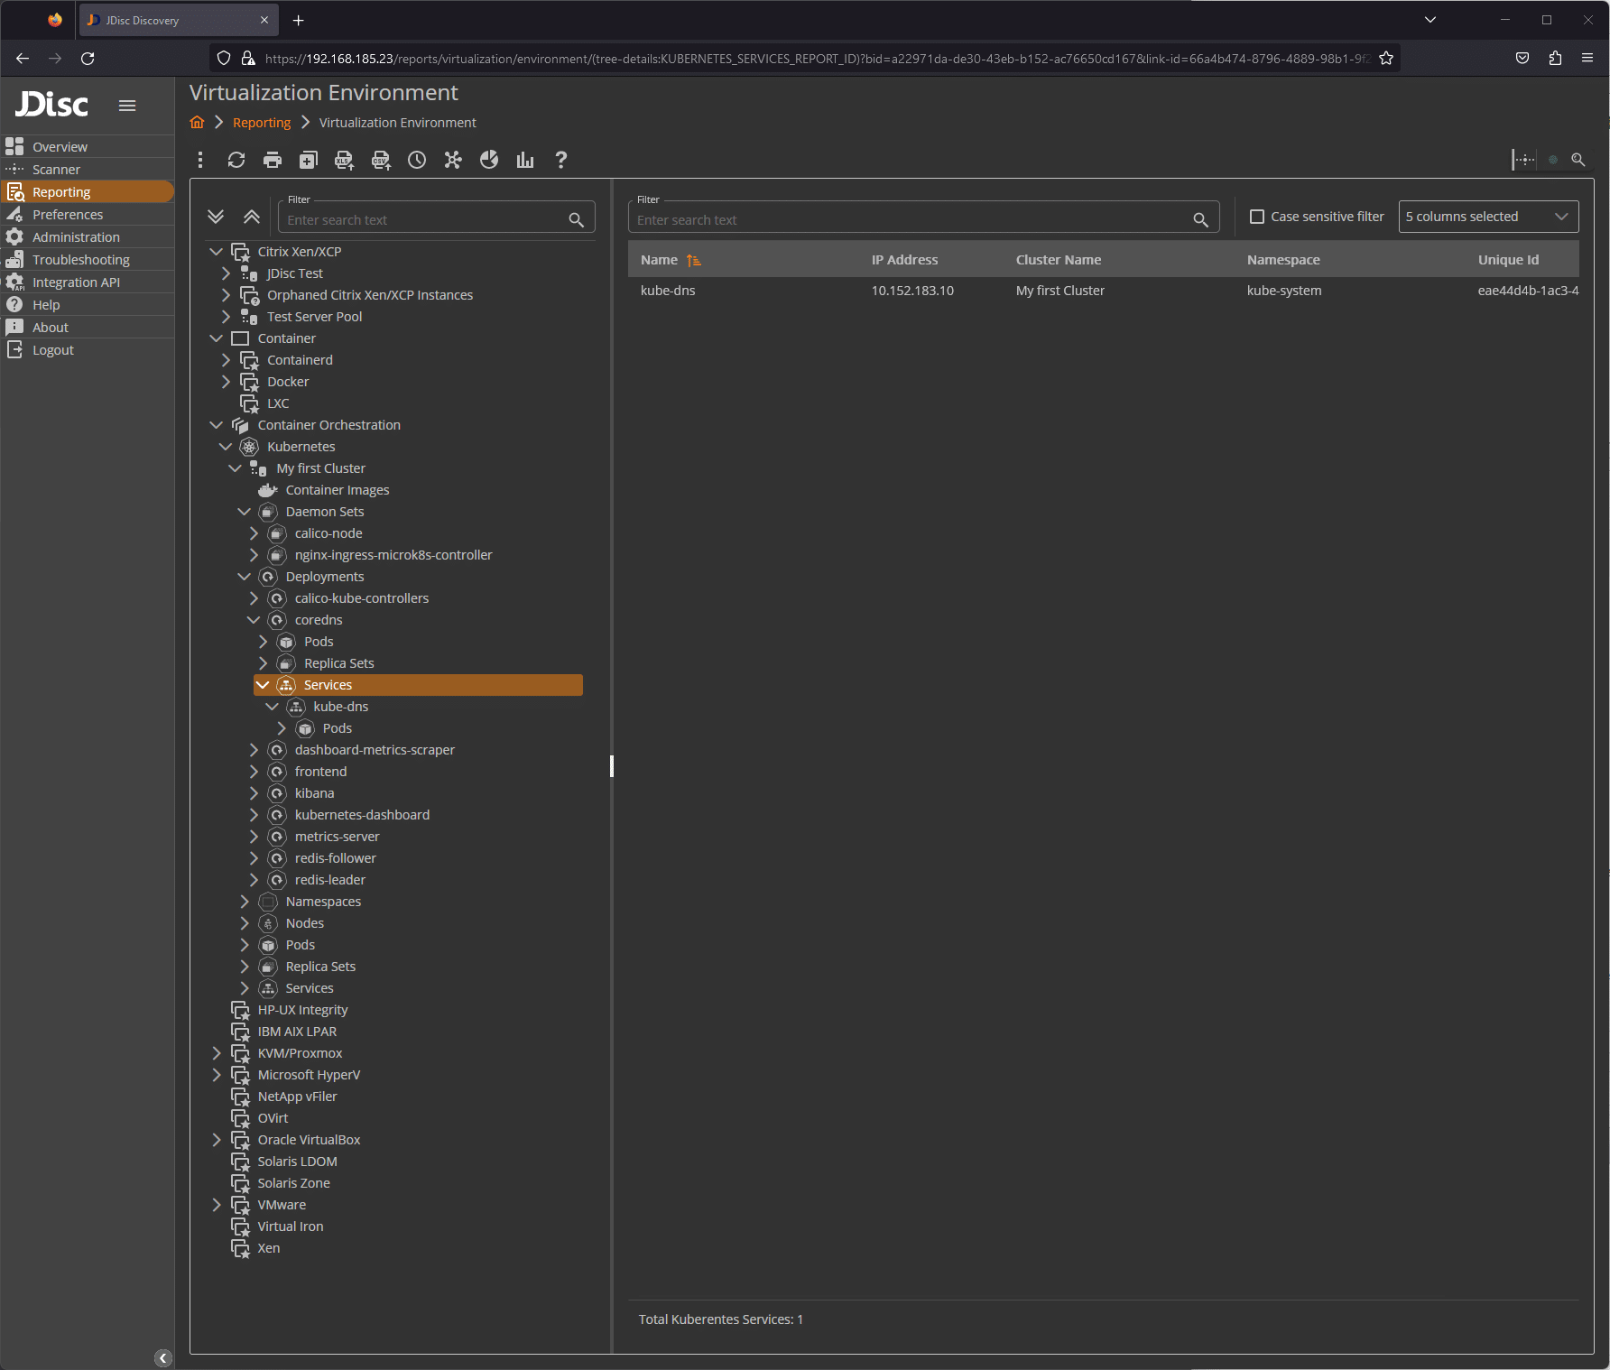The image size is (1610, 1370).
Task: Enable the Case sensitive filter checkbox
Action: coord(1256,217)
